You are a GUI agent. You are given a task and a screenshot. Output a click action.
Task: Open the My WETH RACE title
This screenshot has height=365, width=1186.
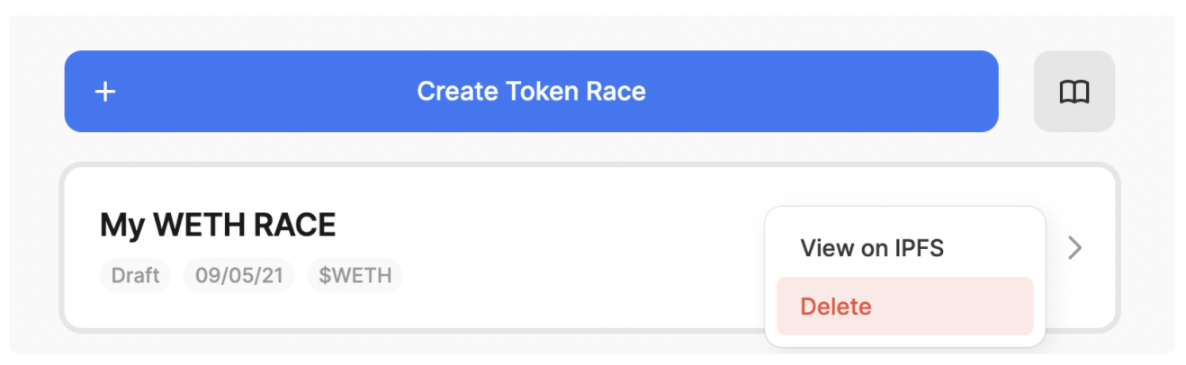(x=217, y=225)
